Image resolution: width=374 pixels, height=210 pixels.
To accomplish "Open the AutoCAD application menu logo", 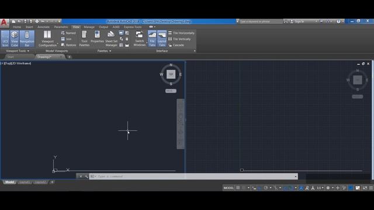I will pos(4,23).
